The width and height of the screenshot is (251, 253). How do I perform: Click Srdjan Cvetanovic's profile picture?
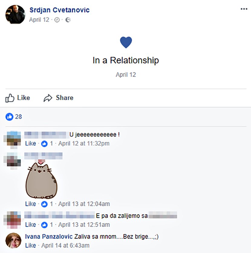(x=15, y=14)
